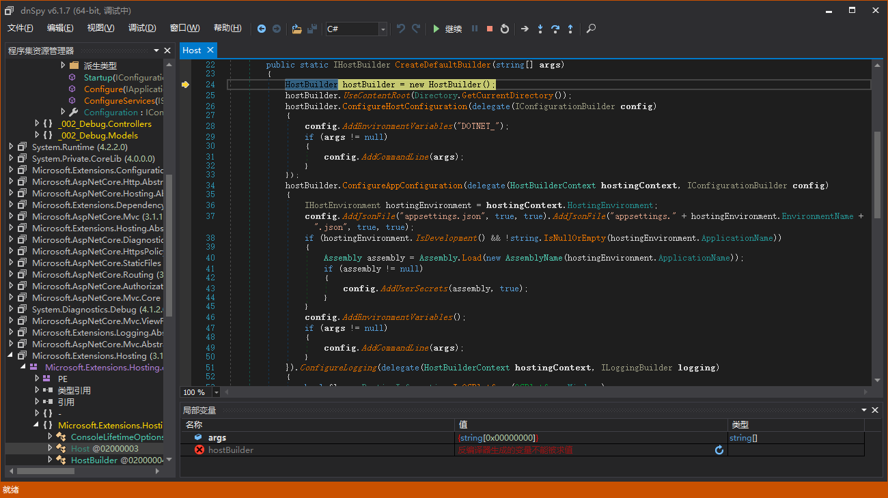Viewport: 888px width, 498px height.
Task: Click the purple Microsoft.Extensions.Hosting module icon
Action: pyautogui.click(x=33, y=367)
